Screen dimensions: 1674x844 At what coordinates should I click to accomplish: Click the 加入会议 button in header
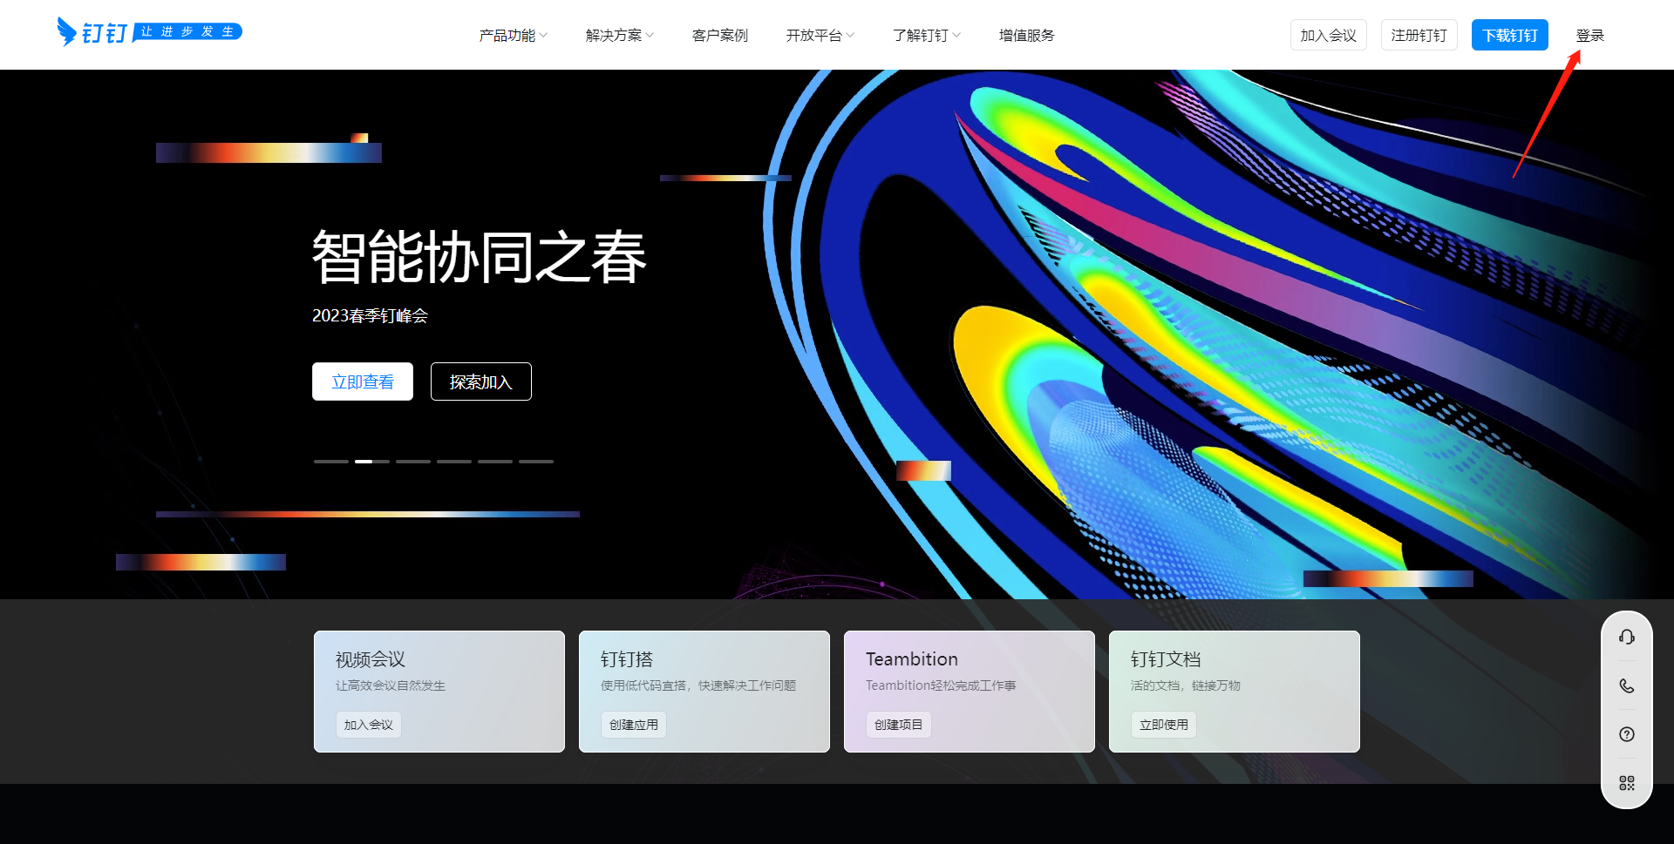point(1328,36)
